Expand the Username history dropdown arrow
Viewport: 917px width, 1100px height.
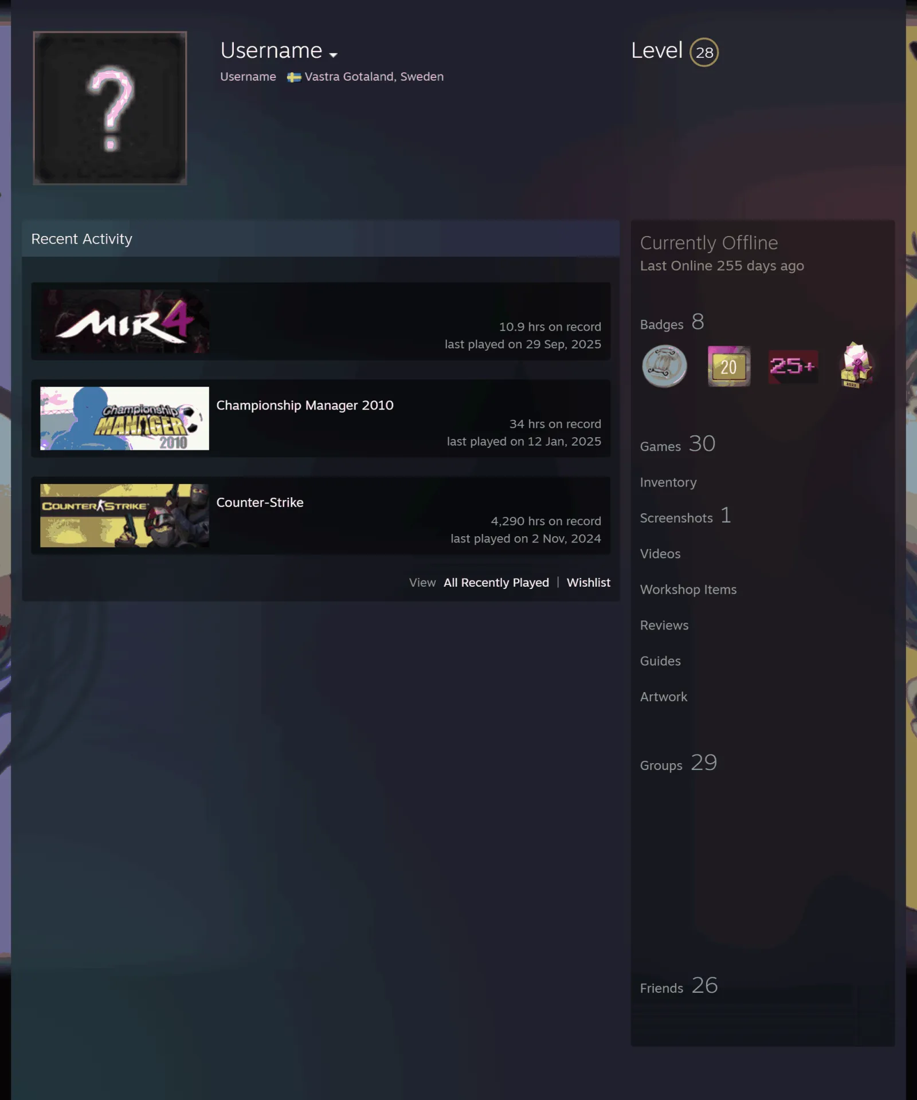pos(333,55)
